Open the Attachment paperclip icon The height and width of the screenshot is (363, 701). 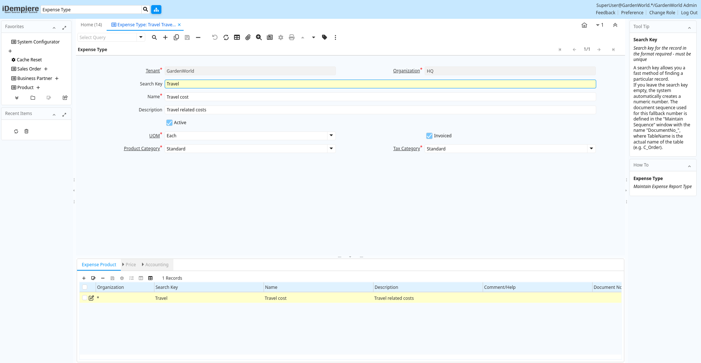(x=248, y=37)
